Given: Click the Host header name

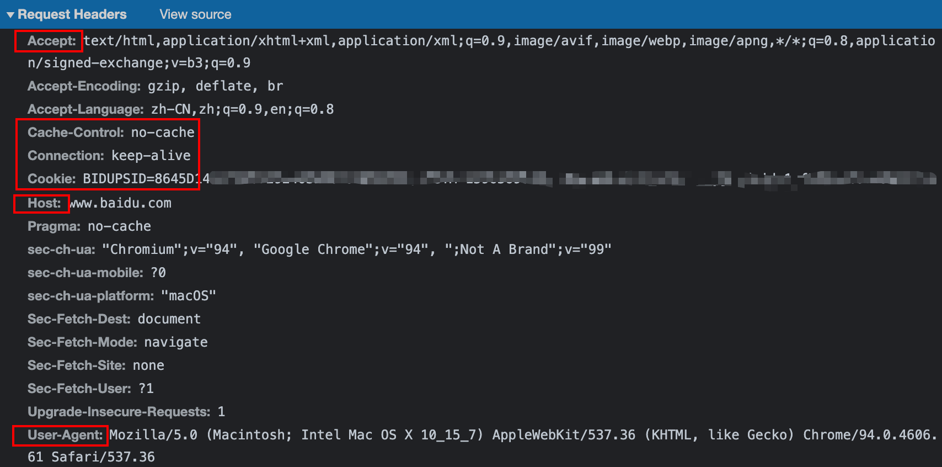Looking at the screenshot, I should click(44, 203).
